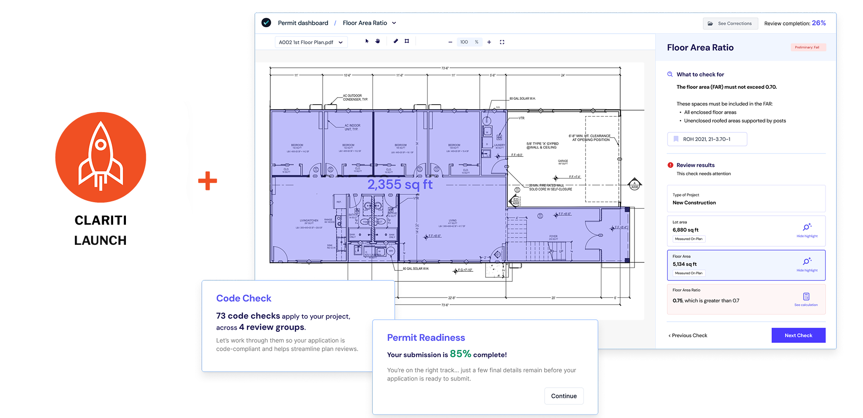Click the zoom out minus icon
The width and height of the screenshot is (863, 418).
click(x=450, y=42)
